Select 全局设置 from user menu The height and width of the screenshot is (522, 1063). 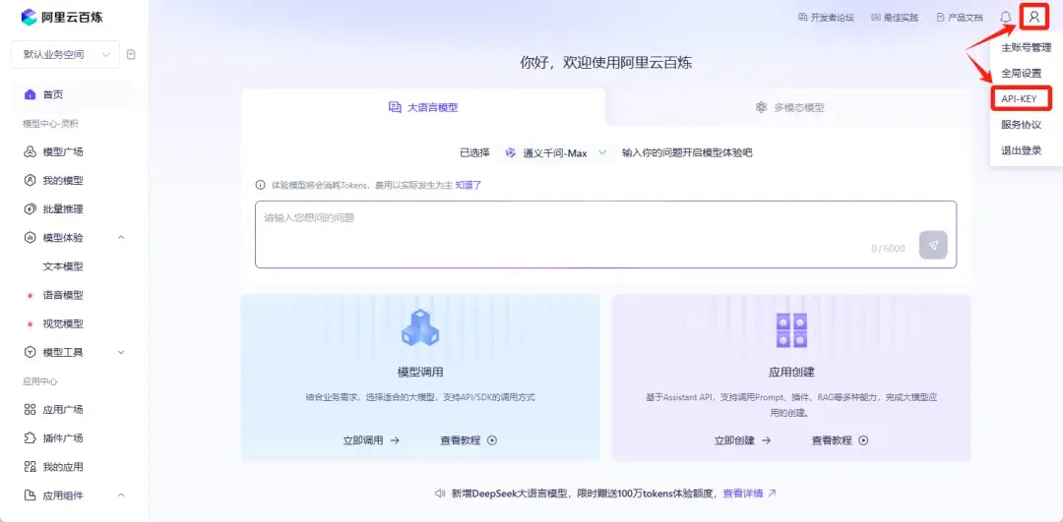pos(1021,73)
